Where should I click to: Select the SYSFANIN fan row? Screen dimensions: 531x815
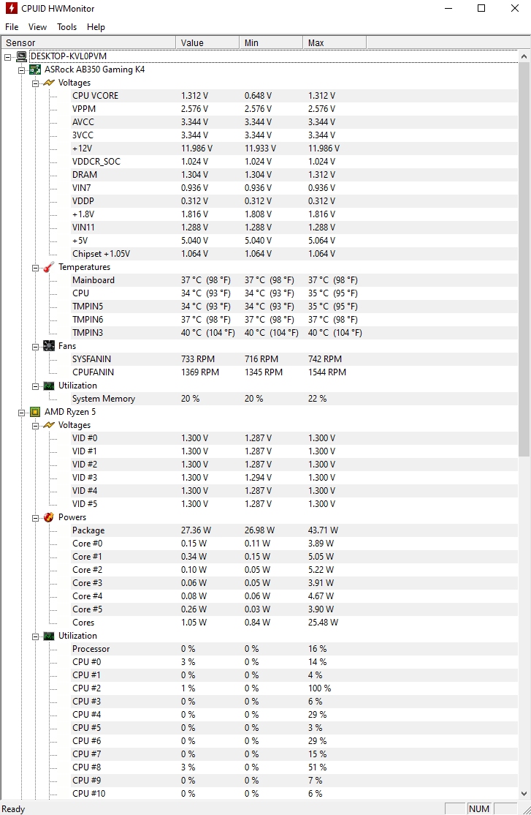click(x=295, y=359)
